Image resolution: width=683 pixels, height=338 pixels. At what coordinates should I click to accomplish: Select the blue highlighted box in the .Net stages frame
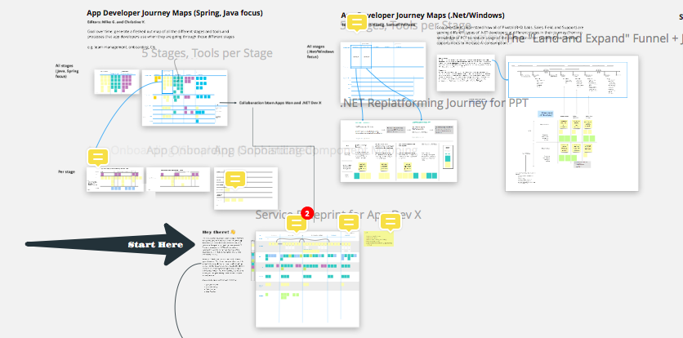[x=360, y=56]
